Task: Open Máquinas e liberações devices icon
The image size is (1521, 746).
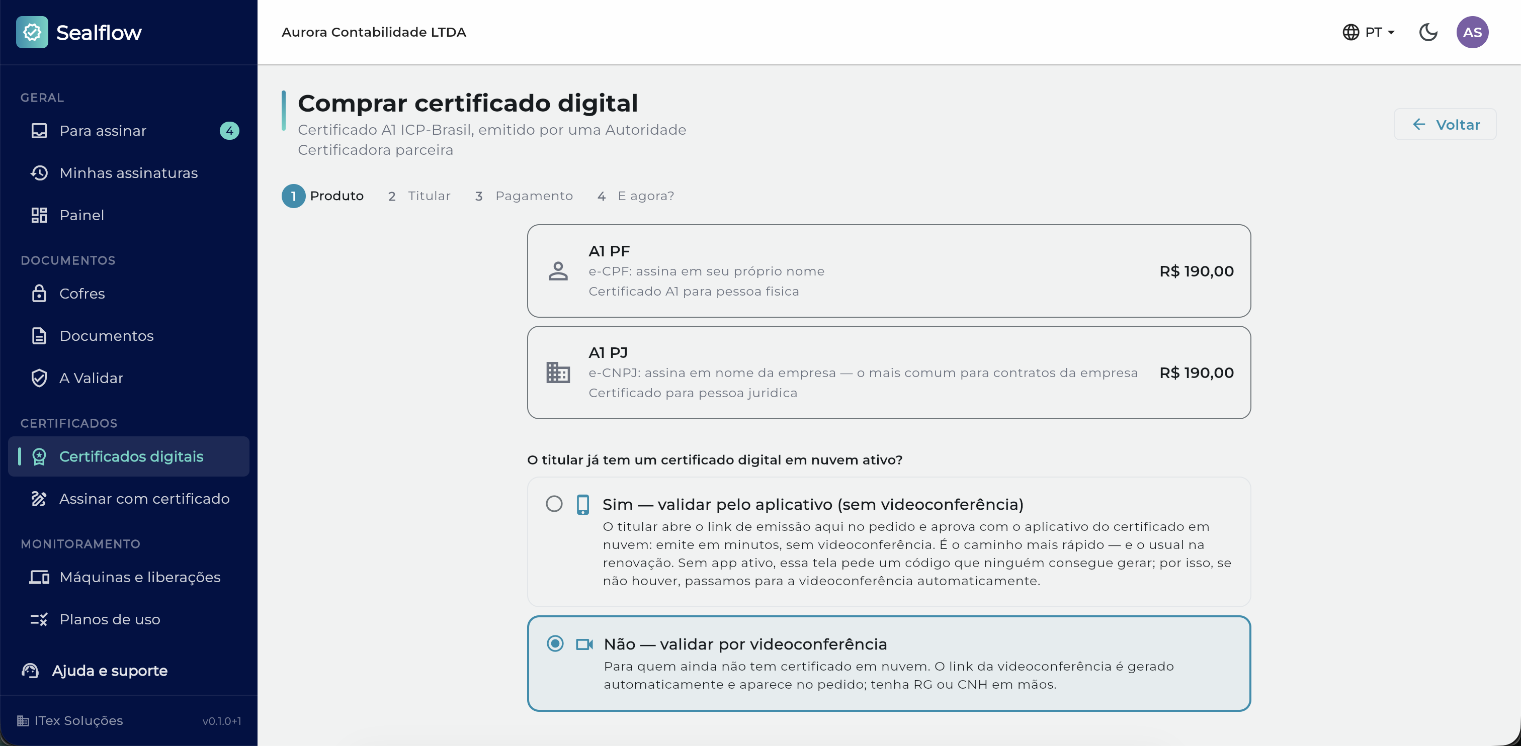Action: [x=39, y=577]
